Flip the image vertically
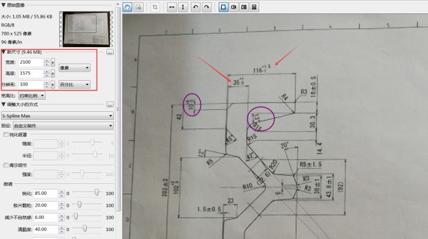 [x=183, y=7]
